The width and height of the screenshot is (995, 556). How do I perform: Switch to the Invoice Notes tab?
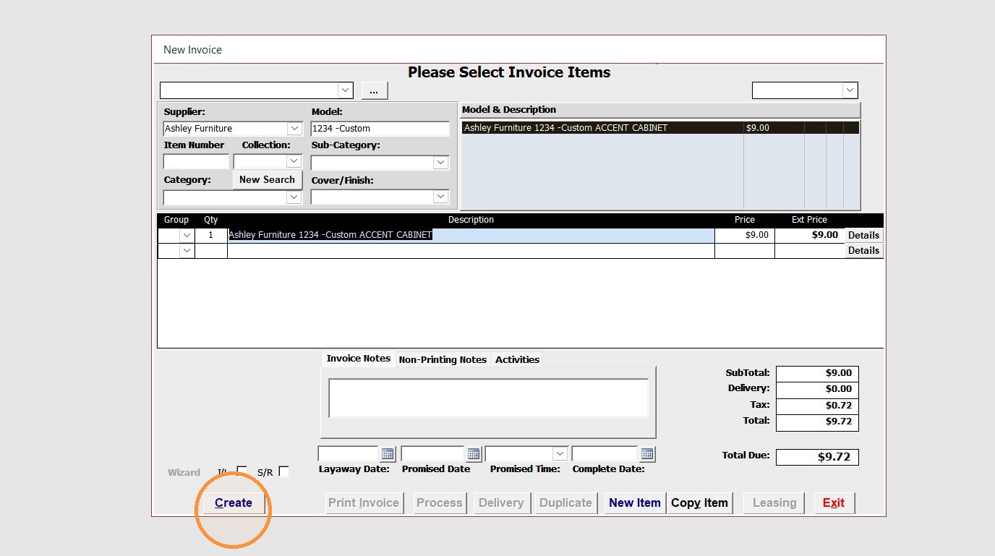point(358,359)
